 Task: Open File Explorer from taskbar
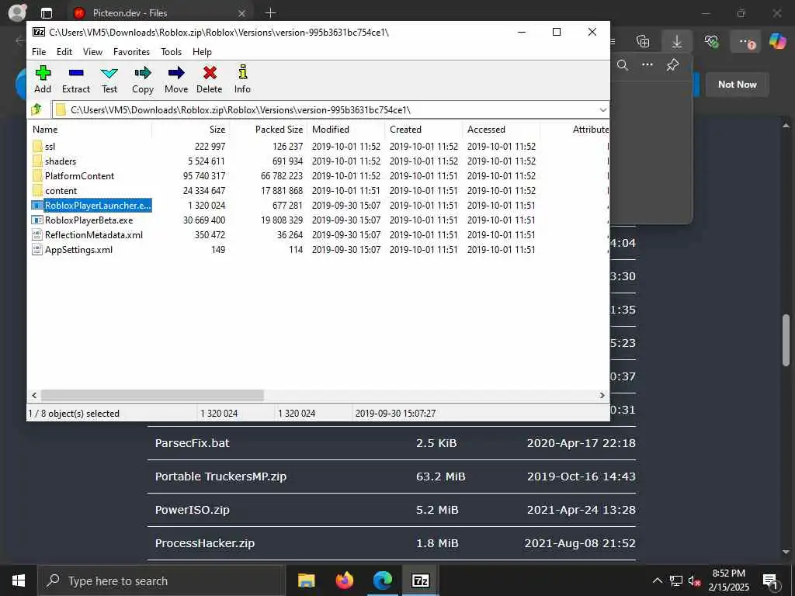click(x=306, y=580)
